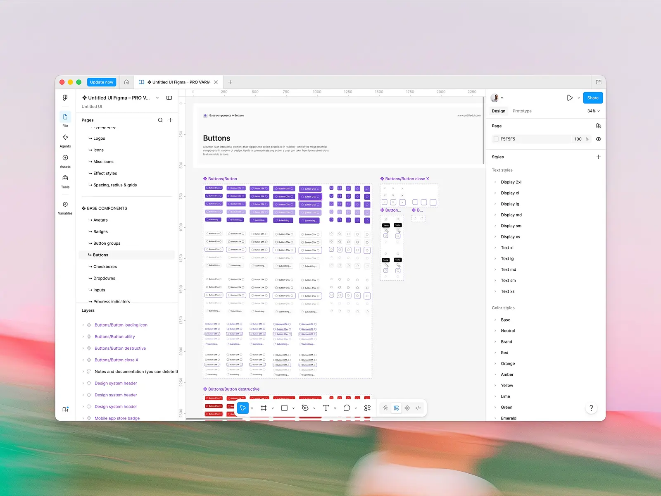Image resolution: width=661 pixels, height=496 pixels.
Task: Switch to Draw mode
Action: [x=385, y=408]
